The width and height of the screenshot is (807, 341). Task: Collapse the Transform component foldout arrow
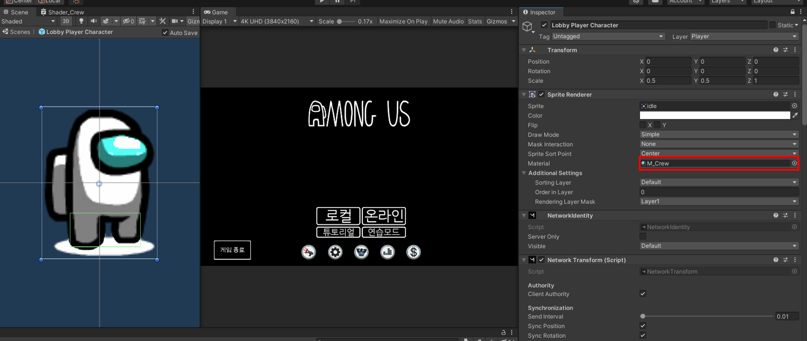(x=524, y=50)
